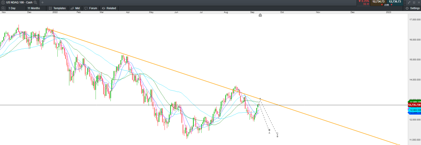Click the Oct label on date axis
This screenshot has width=421, height=145.
[282, 12]
